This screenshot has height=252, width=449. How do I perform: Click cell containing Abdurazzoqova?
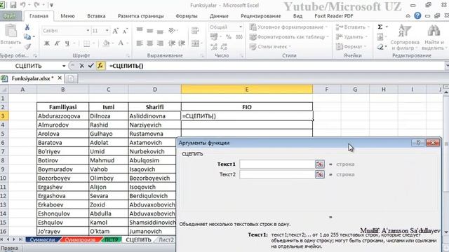coord(62,116)
